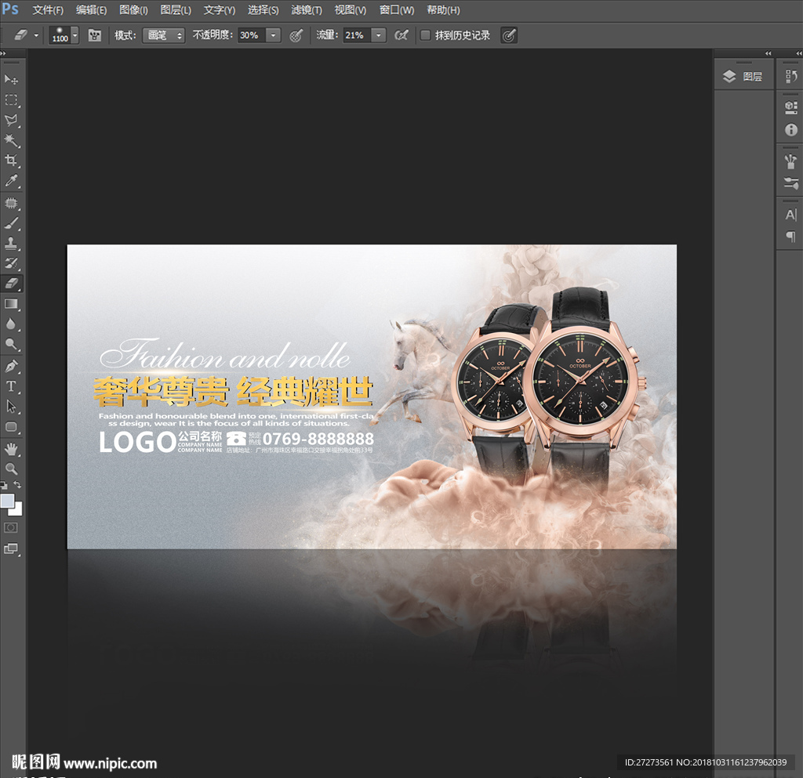
Task: Open the Eraser tool preset picker
Action: click(x=25, y=35)
